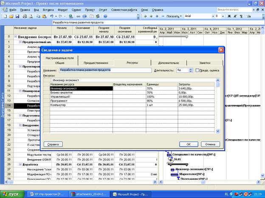Toggle Bold formatting button
Viewport: 265px width, 198px height.
(x=229, y=16)
